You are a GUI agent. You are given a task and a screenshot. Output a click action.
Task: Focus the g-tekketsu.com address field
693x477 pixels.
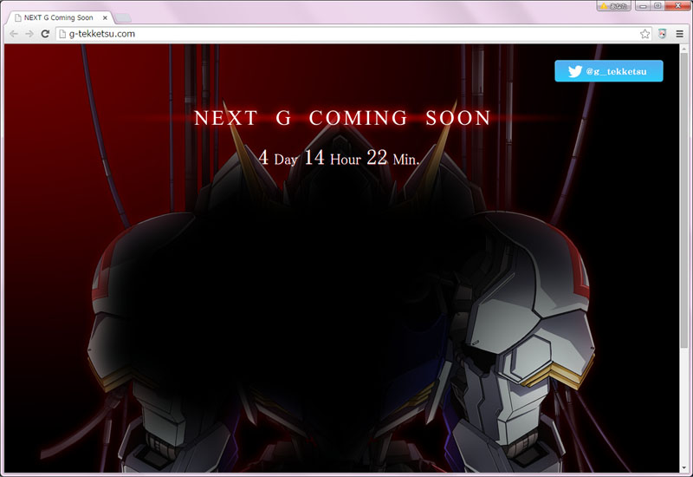[346, 34]
